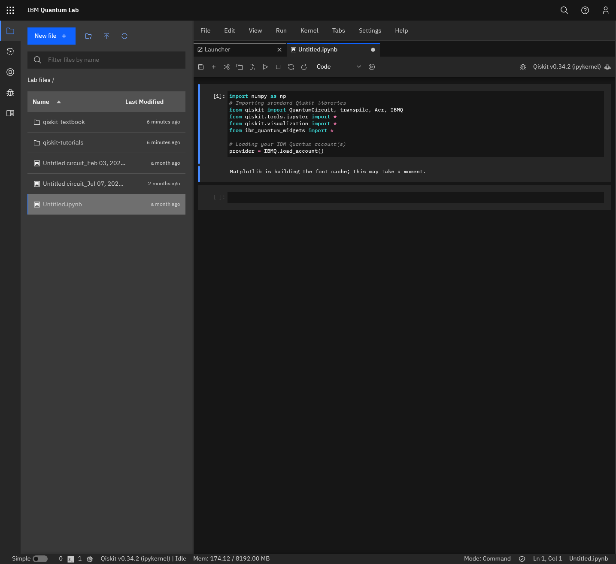Screen dimensions: 616x564
Task: Restart the kernel icon
Action: [291, 67]
